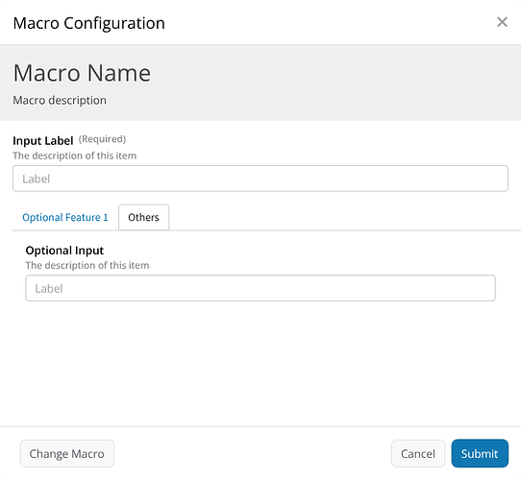521x480 pixels.
Task: Cancel the macro configuration
Action: (x=417, y=453)
